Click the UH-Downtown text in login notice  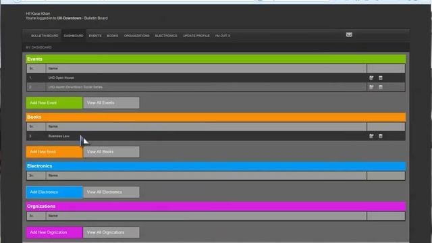click(x=69, y=18)
